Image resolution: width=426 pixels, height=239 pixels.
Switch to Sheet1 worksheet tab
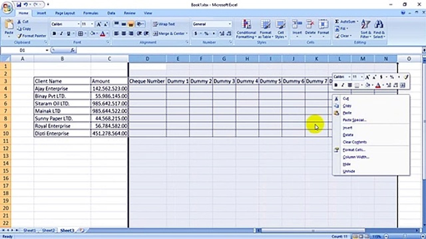point(30,230)
